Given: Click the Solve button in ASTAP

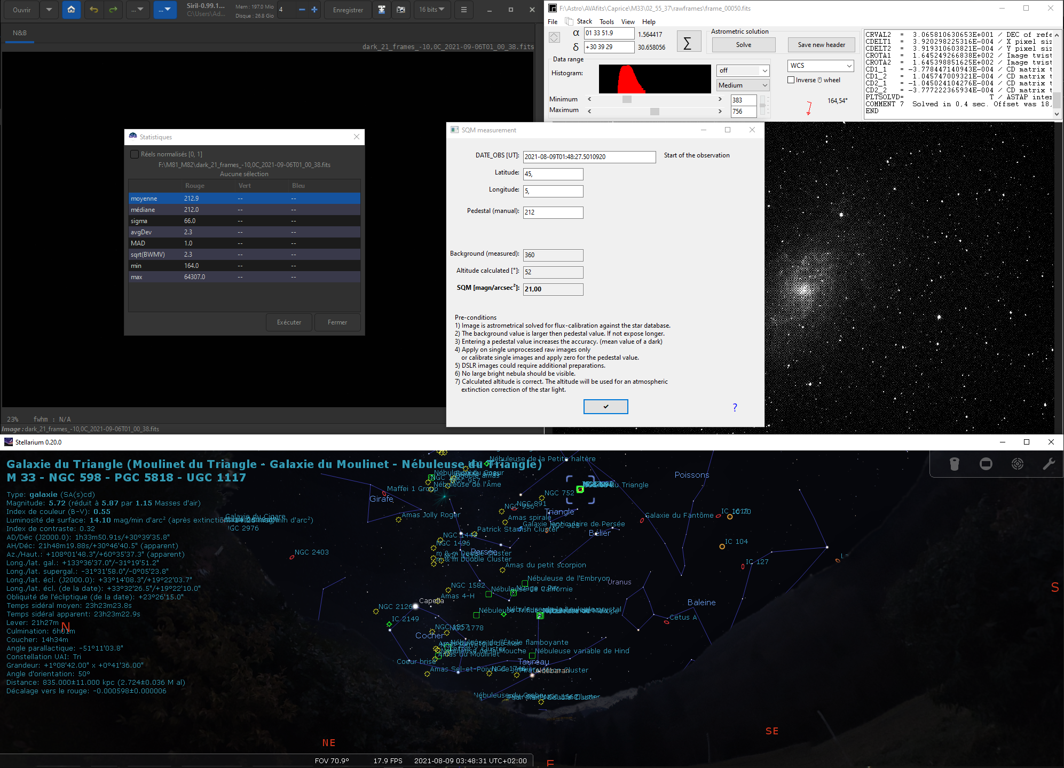Looking at the screenshot, I should point(744,45).
